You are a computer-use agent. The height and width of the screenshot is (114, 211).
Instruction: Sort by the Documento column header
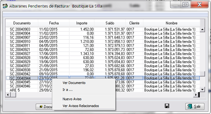[22, 23]
